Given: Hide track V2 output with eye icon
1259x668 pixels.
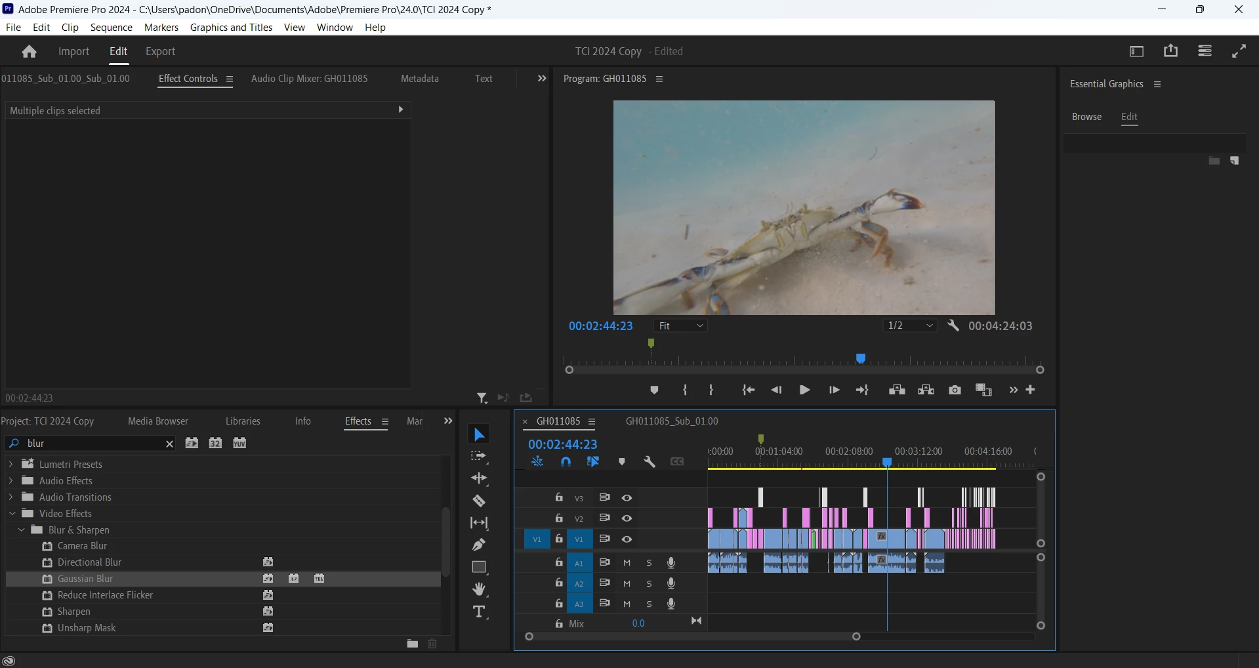Looking at the screenshot, I should 627,518.
